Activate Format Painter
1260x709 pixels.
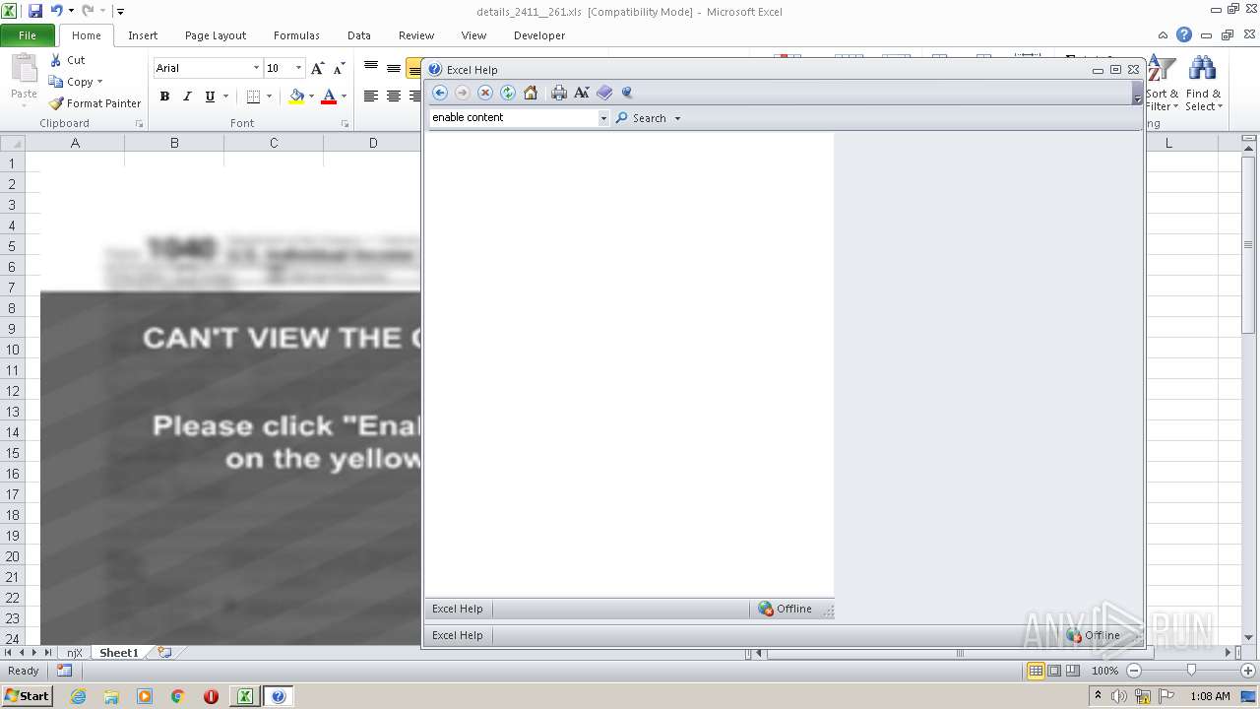click(95, 103)
